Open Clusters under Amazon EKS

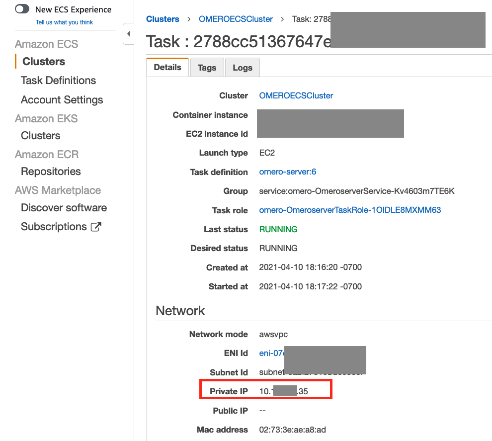pos(40,136)
